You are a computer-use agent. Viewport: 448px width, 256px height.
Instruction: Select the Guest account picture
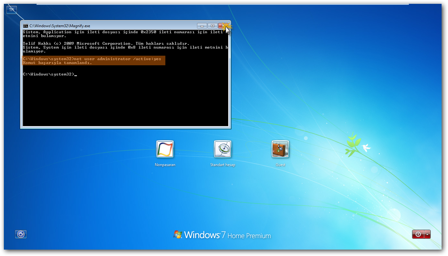click(280, 149)
